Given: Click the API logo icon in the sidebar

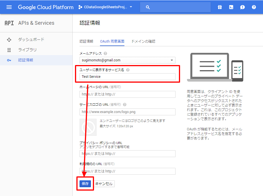Looking at the screenshot, I should coord(9,23).
